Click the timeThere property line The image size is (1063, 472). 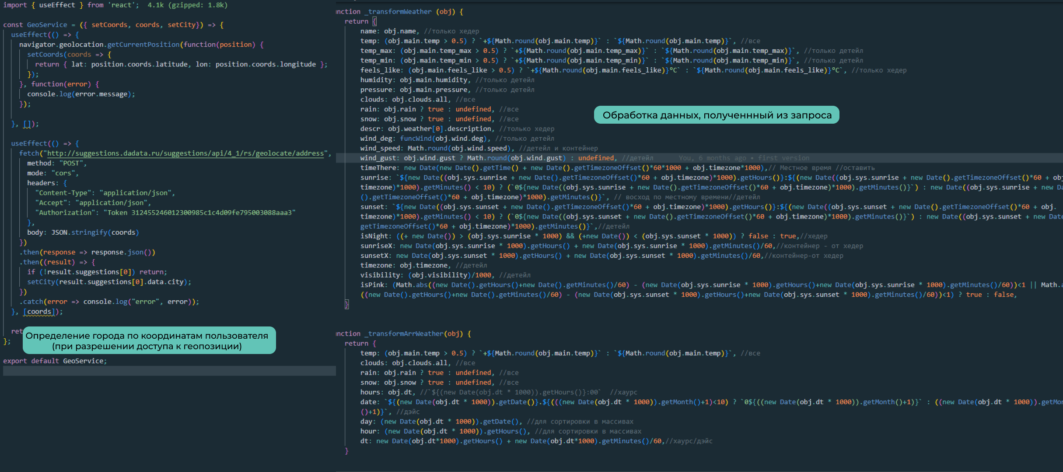click(618, 168)
